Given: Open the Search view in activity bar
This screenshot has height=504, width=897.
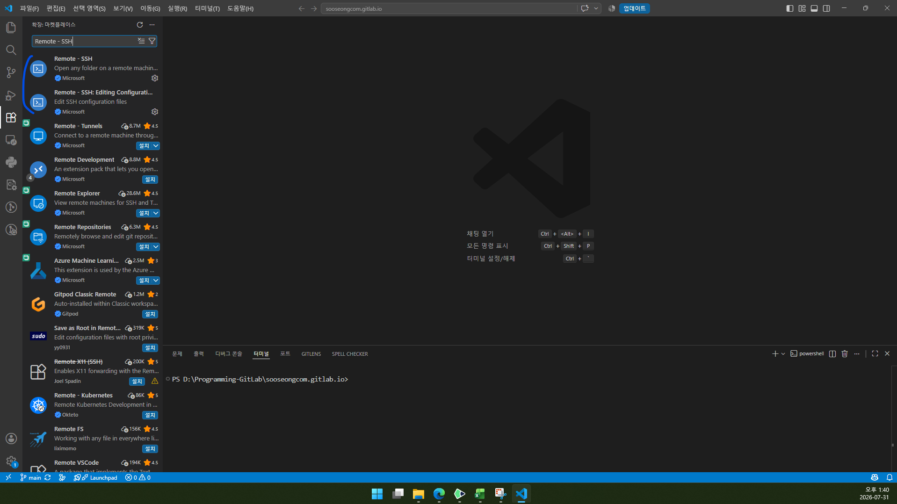Looking at the screenshot, I should tap(11, 50).
